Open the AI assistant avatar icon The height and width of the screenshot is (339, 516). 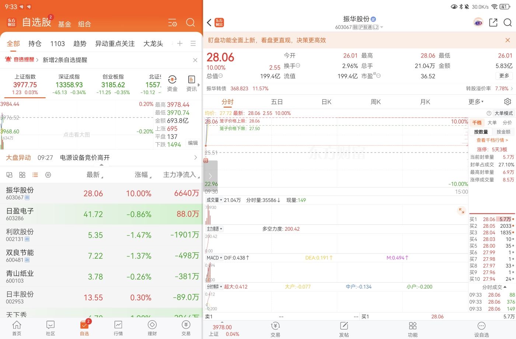pyautogui.click(x=478, y=22)
